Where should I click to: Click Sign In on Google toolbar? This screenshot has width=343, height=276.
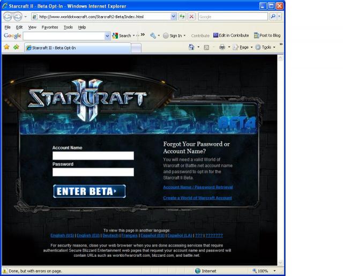[173, 36]
